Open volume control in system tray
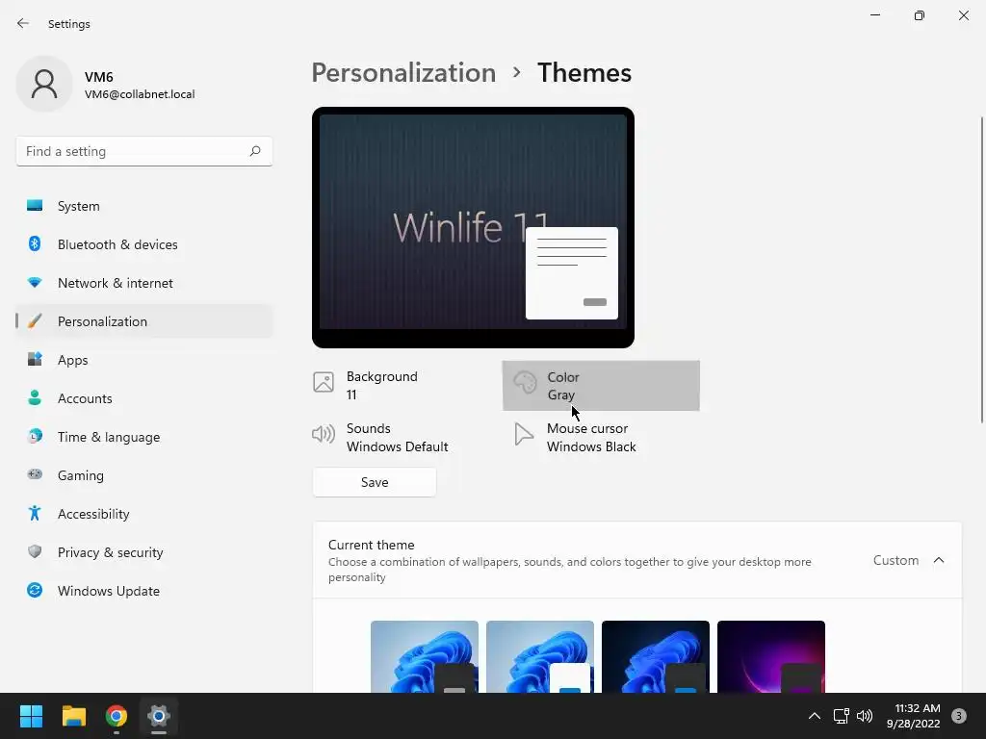 click(865, 716)
